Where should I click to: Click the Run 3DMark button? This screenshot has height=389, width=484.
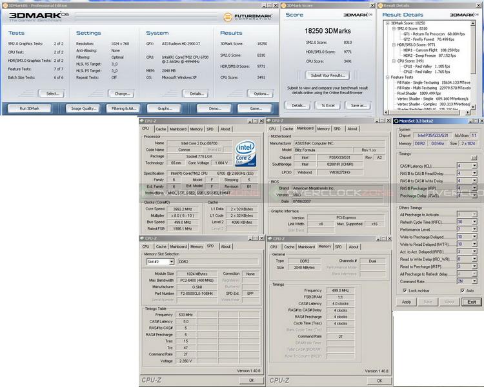(x=30, y=108)
